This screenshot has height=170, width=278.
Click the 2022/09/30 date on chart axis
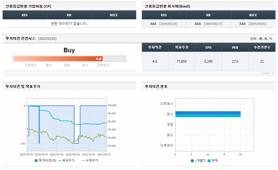73,154
